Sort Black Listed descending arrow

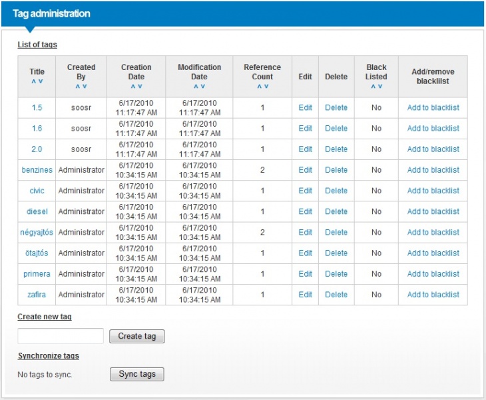(380, 87)
